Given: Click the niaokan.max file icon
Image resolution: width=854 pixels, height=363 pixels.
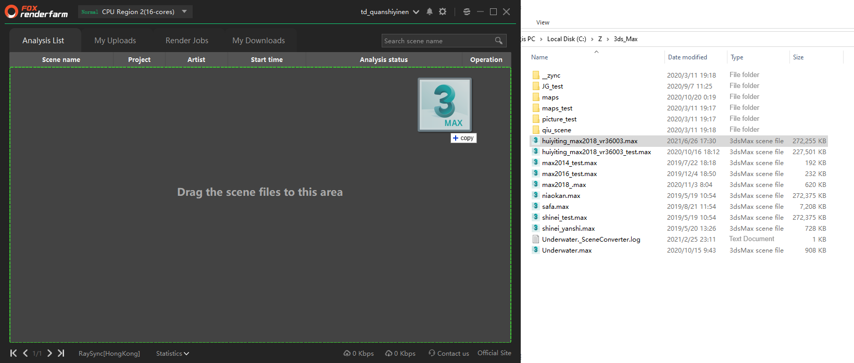Looking at the screenshot, I should coord(535,195).
